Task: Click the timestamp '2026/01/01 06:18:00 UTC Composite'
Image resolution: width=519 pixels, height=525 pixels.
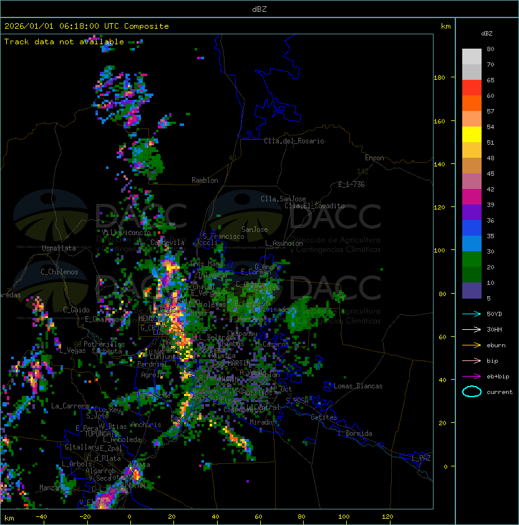Action: click(x=87, y=26)
